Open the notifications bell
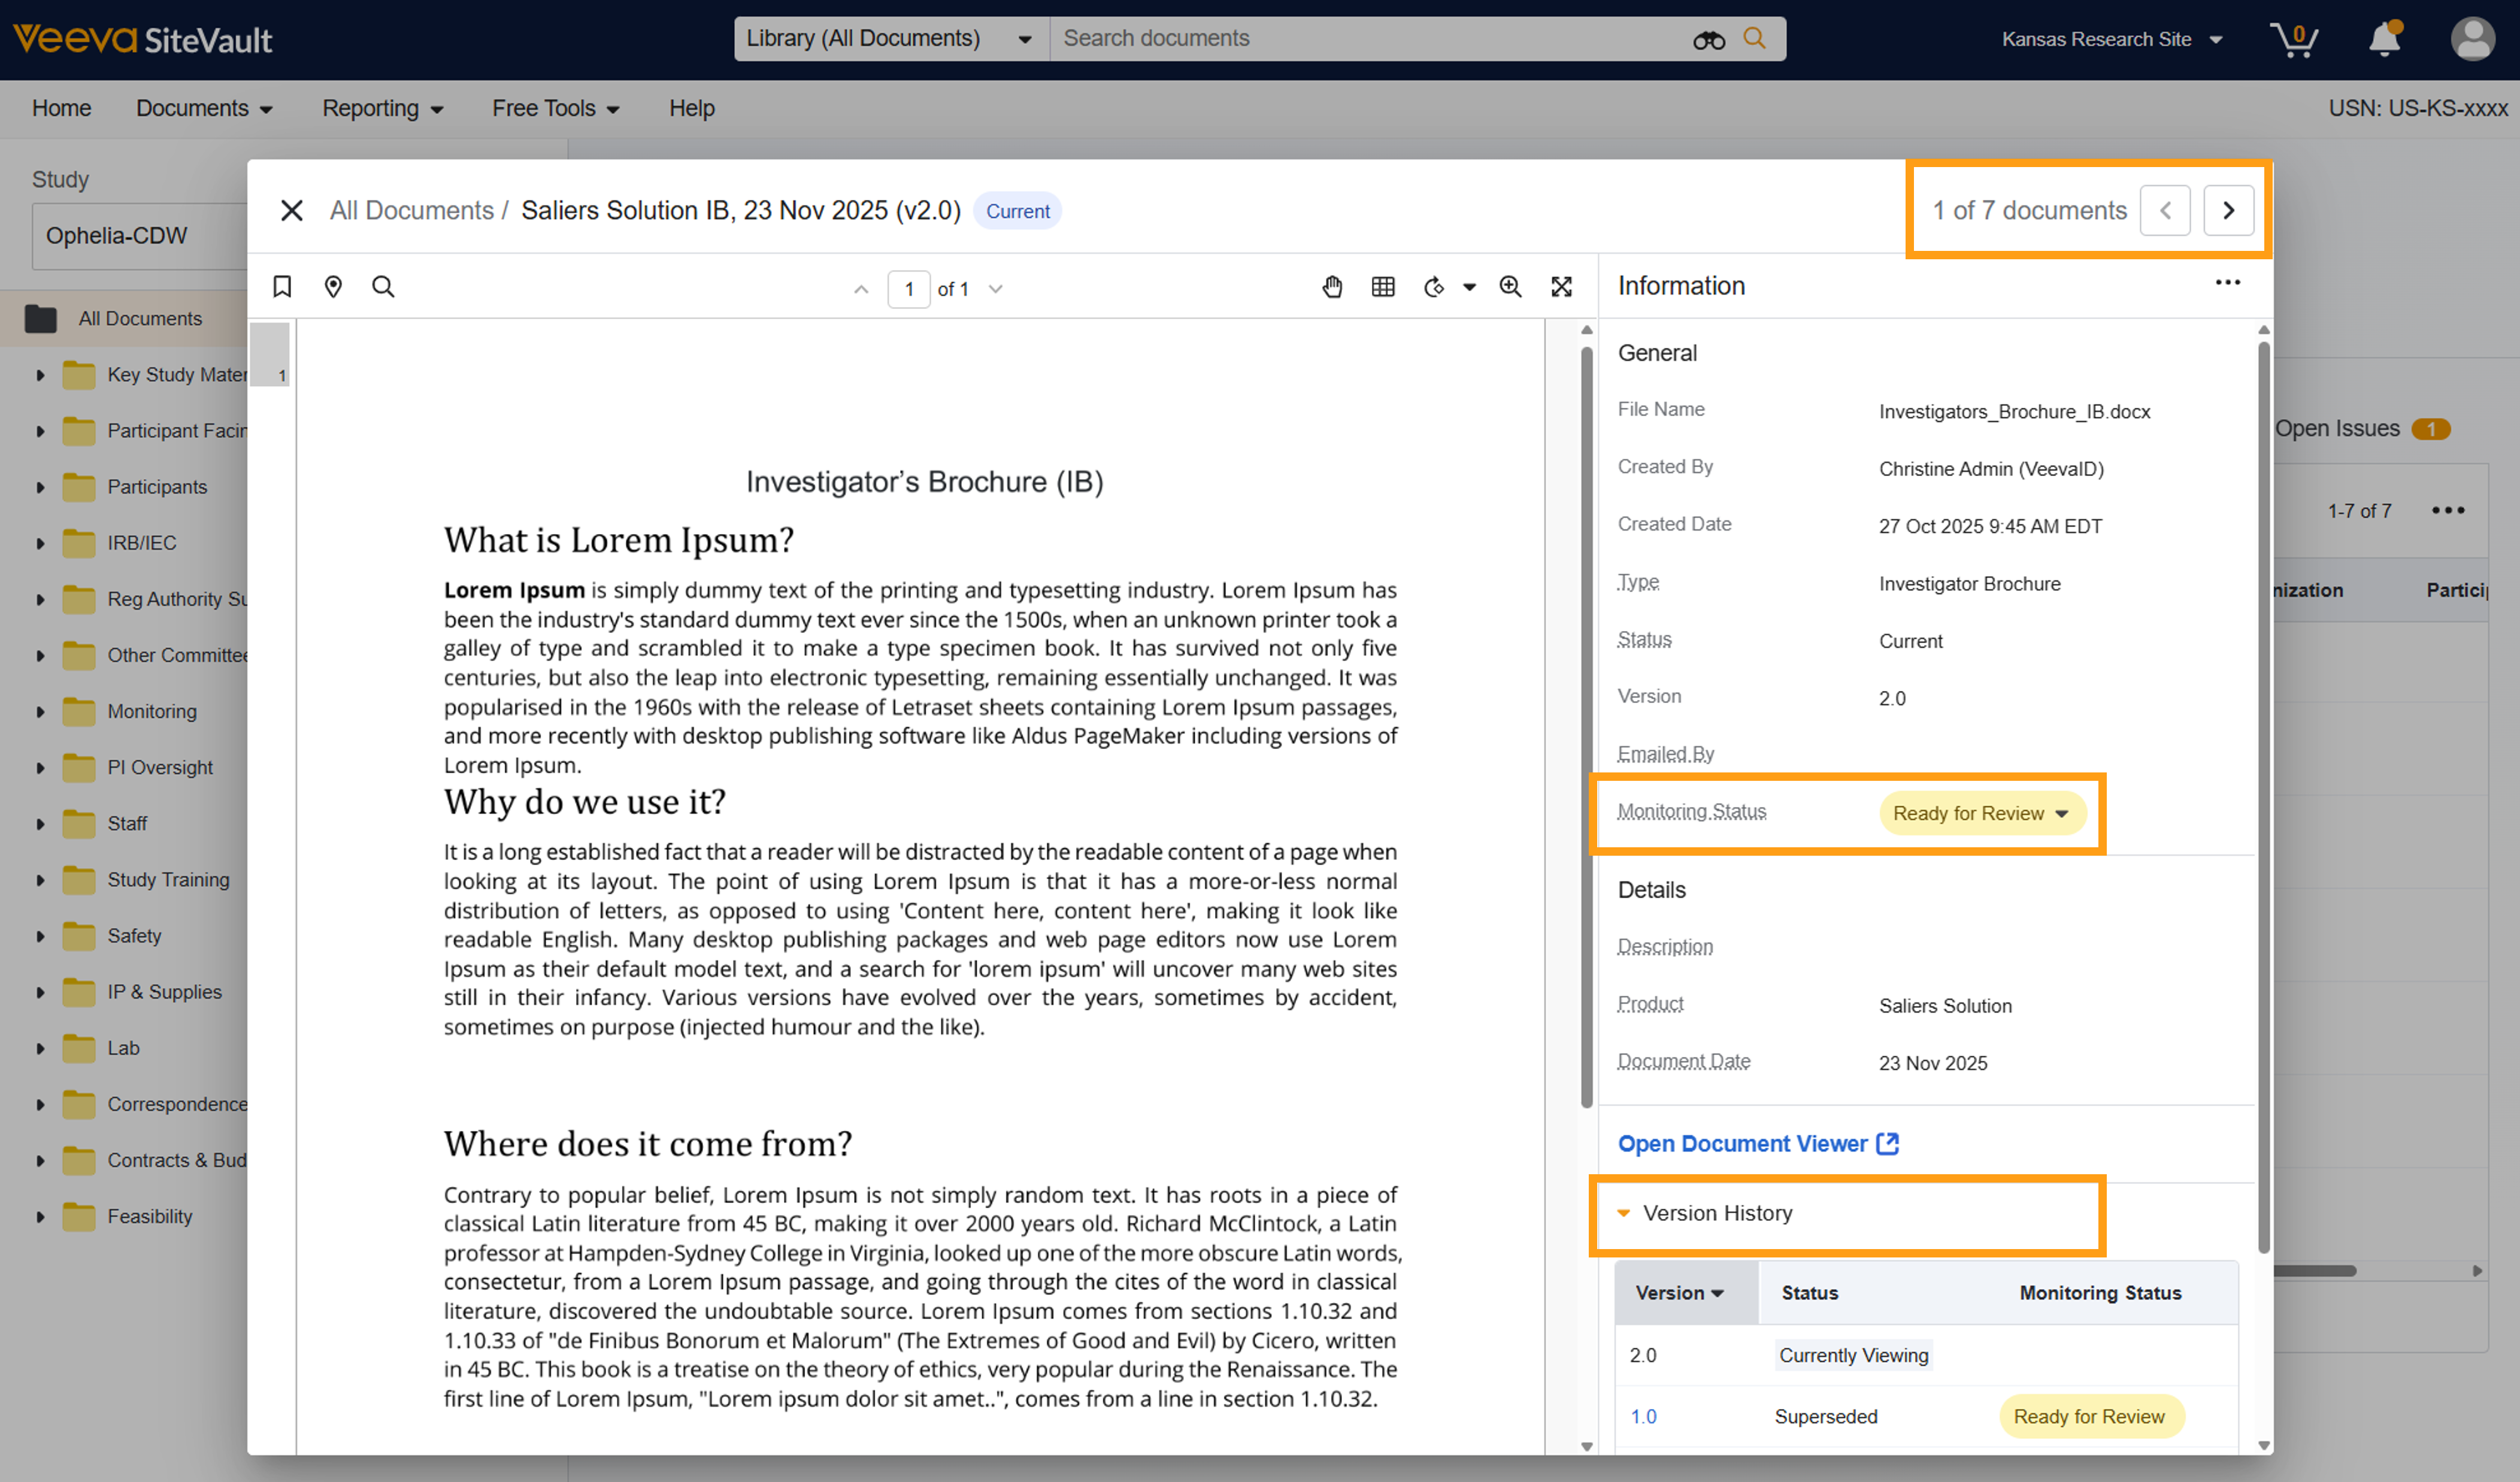The width and height of the screenshot is (2520, 1482). coord(2384,39)
